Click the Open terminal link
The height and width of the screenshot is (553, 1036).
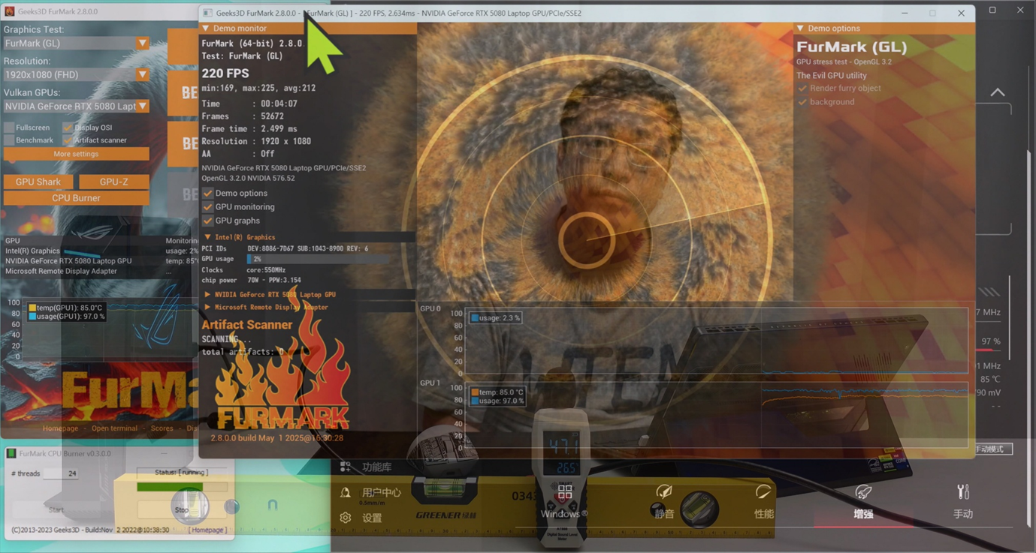tap(114, 428)
